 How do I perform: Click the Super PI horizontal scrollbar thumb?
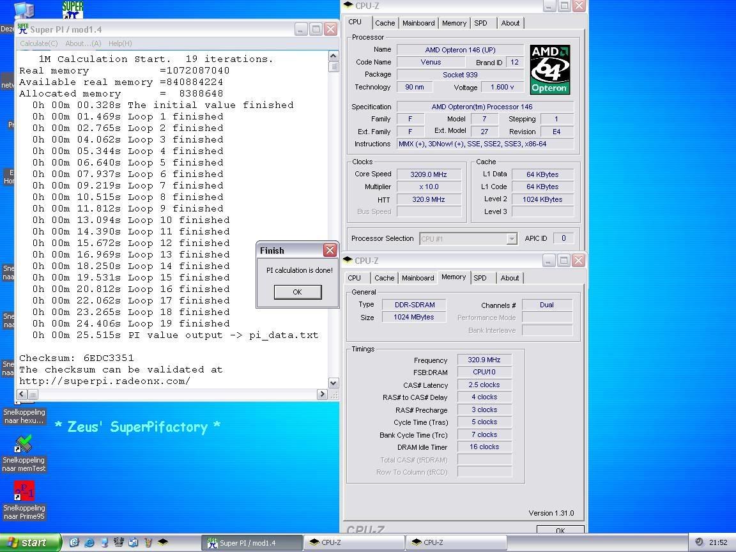(33, 394)
